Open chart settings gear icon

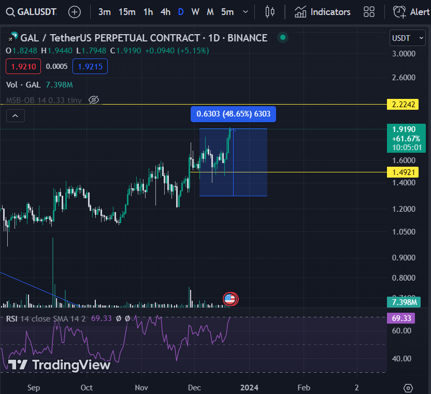408,388
